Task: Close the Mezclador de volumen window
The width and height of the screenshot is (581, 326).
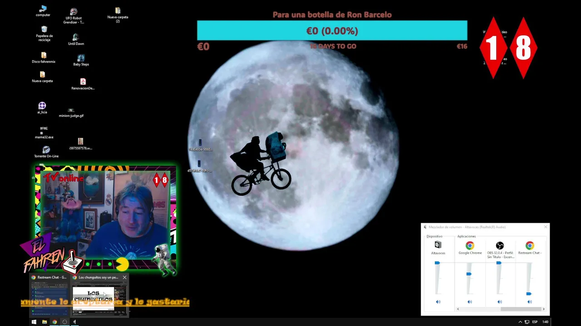Action: pos(545,227)
